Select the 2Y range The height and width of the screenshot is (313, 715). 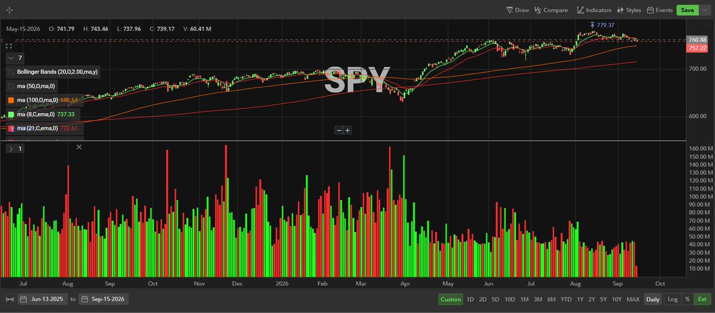point(592,299)
